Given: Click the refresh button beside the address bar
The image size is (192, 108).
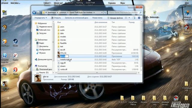Looking at the screenshot, I should (105, 13).
